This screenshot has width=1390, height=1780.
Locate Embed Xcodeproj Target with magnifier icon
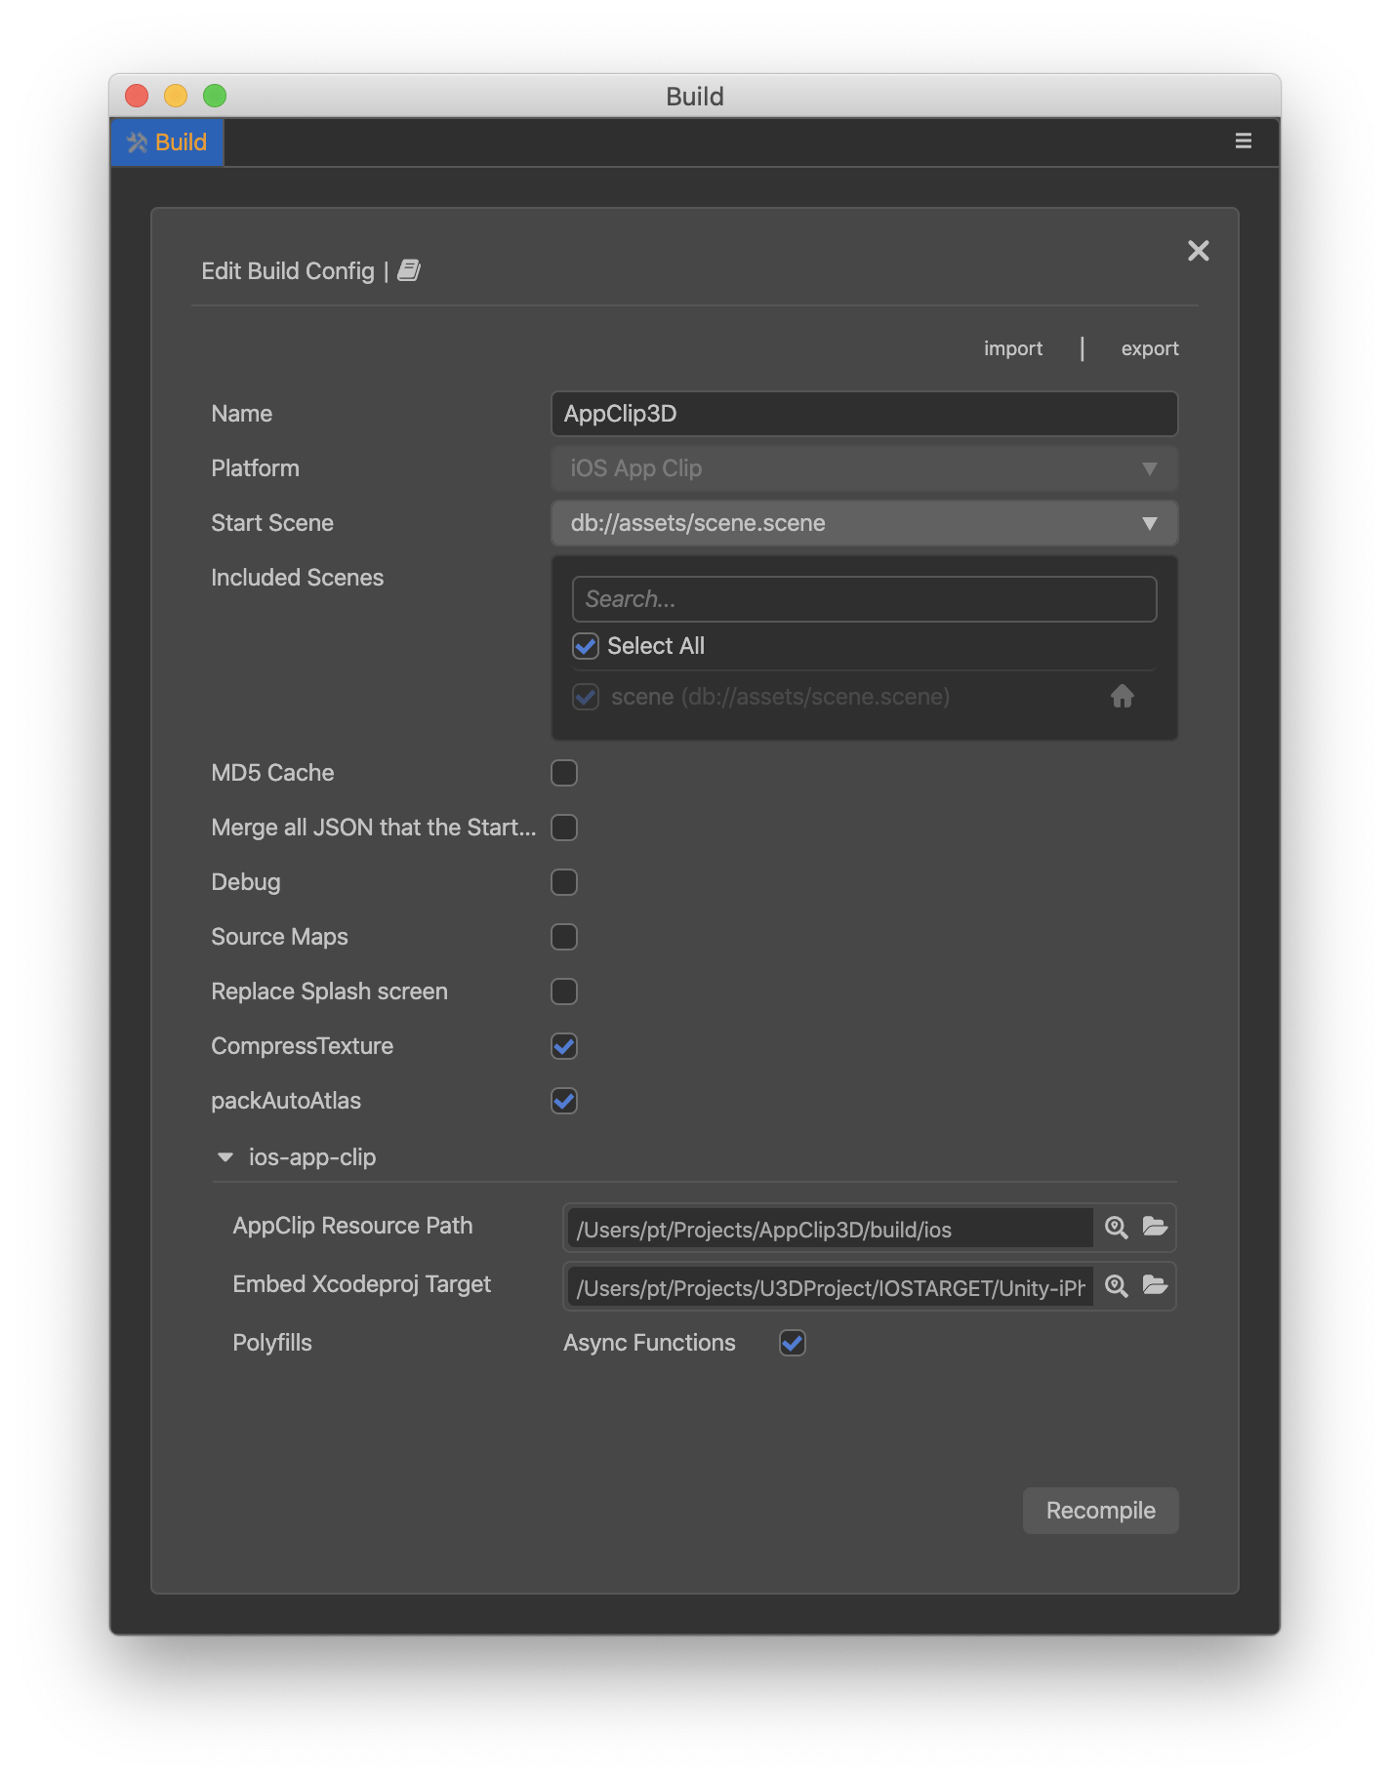point(1116,1286)
